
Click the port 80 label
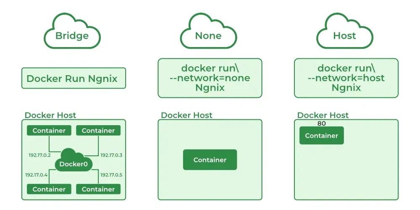click(321, 123)
